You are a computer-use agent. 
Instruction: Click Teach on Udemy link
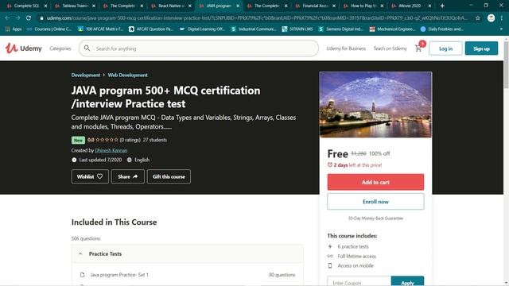[x=390, y=48]
